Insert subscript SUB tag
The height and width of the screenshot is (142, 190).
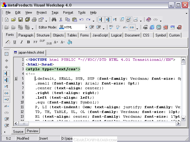click(x=49, y=43)
